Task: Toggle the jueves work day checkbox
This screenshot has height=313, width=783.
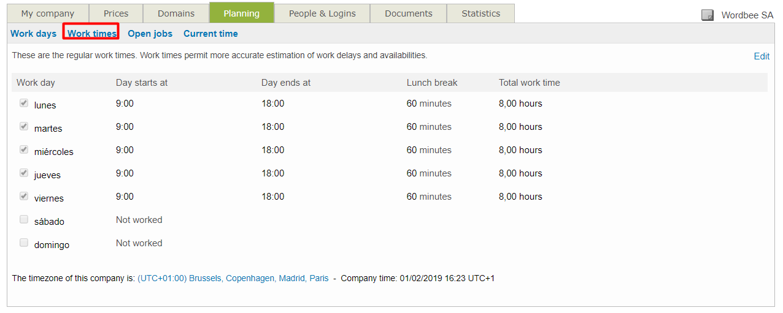Action: tap(24, 173)
